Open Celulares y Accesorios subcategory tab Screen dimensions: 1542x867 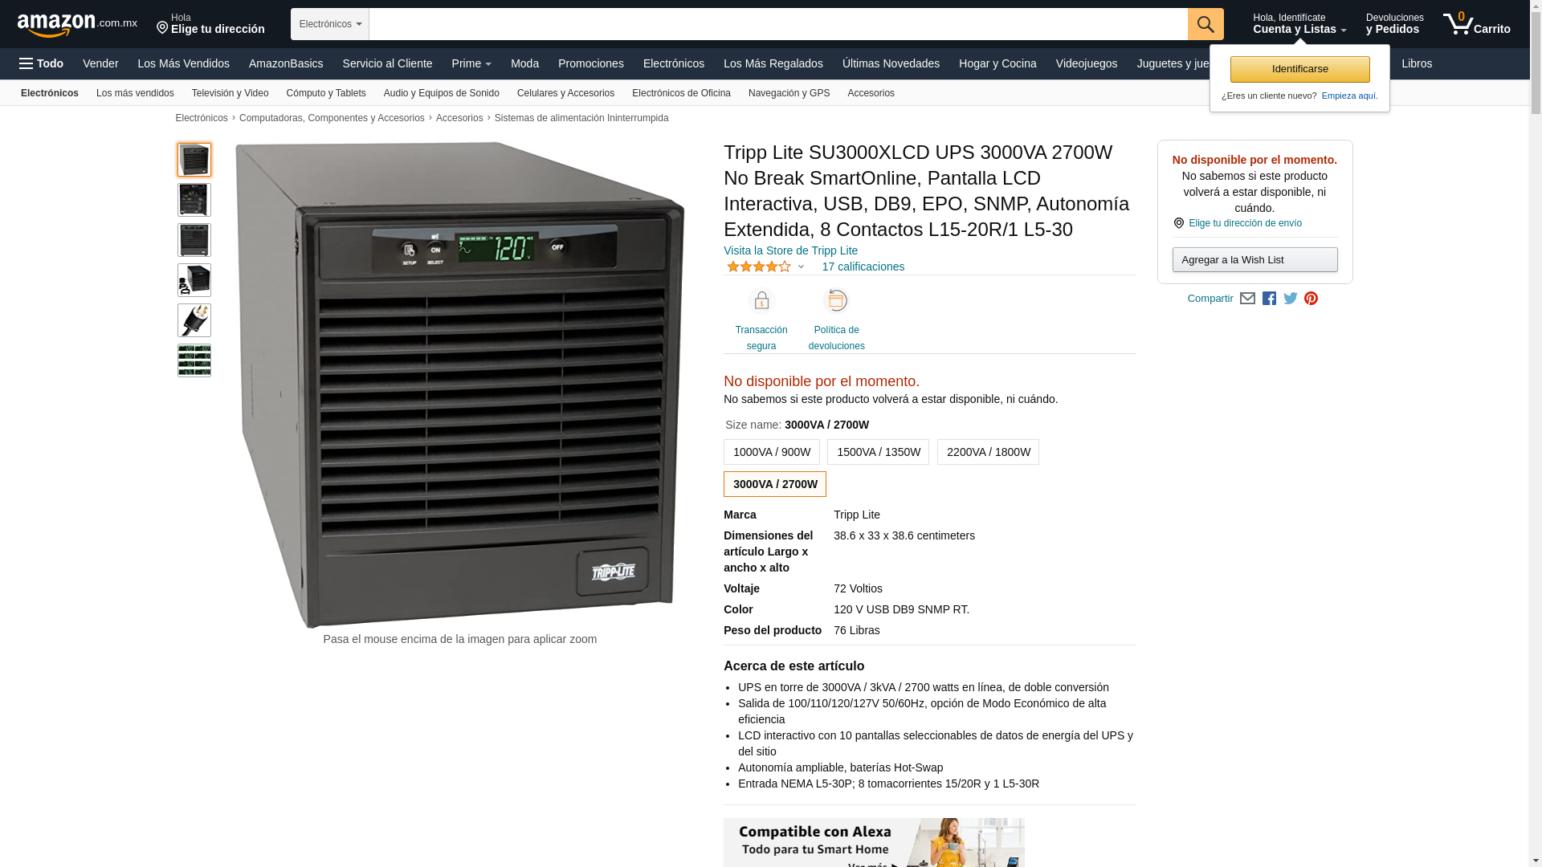point(565,93)
